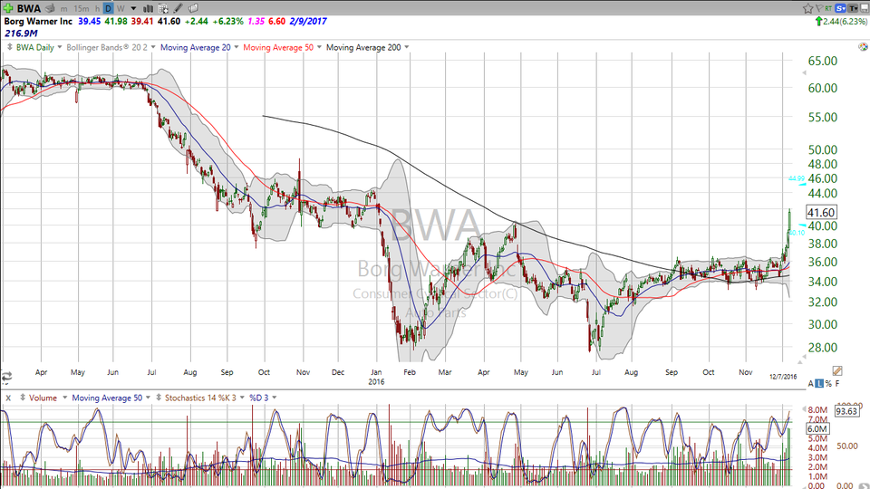
Task: Expand Moving Average 200 dropdown
Action: pyautogui.click(x=406, y=47)
